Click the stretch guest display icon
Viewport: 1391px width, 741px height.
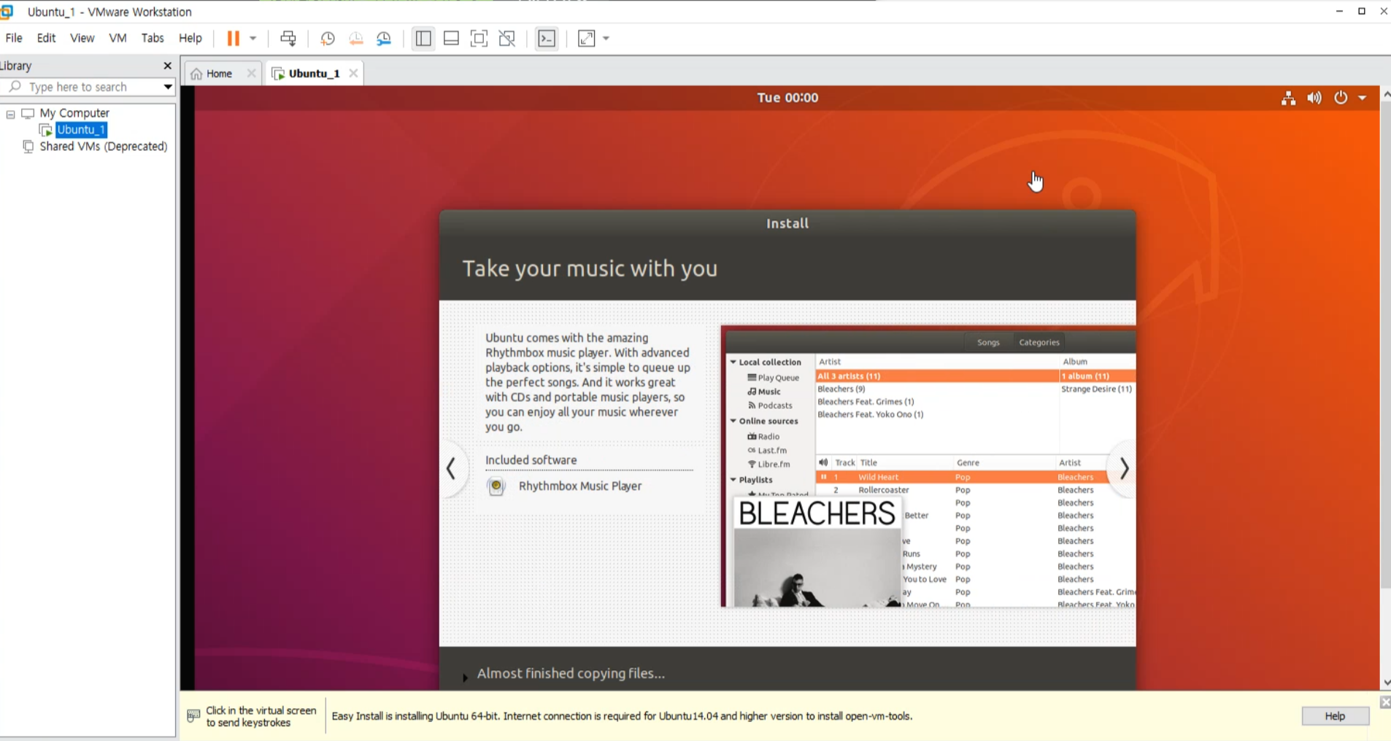point(587,39)
